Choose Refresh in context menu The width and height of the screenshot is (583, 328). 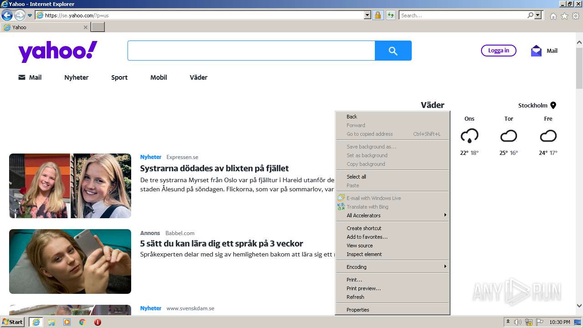coord(393,297)
